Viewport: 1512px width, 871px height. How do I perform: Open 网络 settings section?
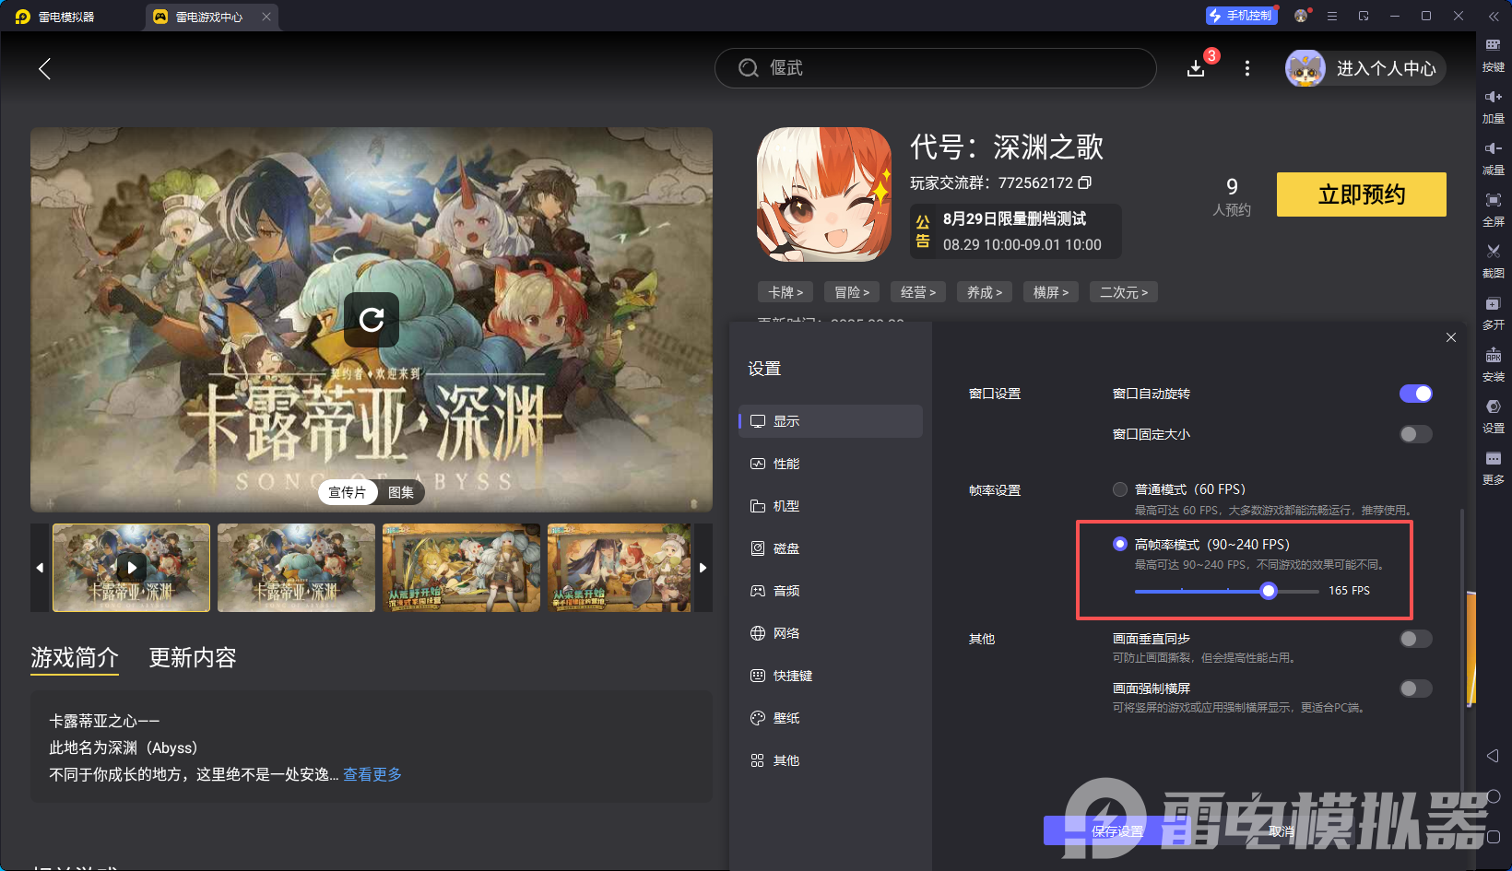(831, 633)
